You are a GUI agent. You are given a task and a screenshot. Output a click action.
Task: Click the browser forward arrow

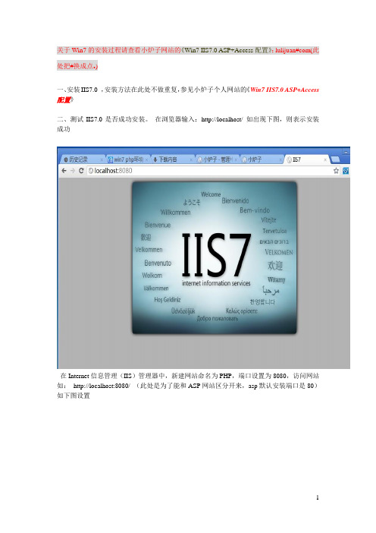(x=73, y=171)
